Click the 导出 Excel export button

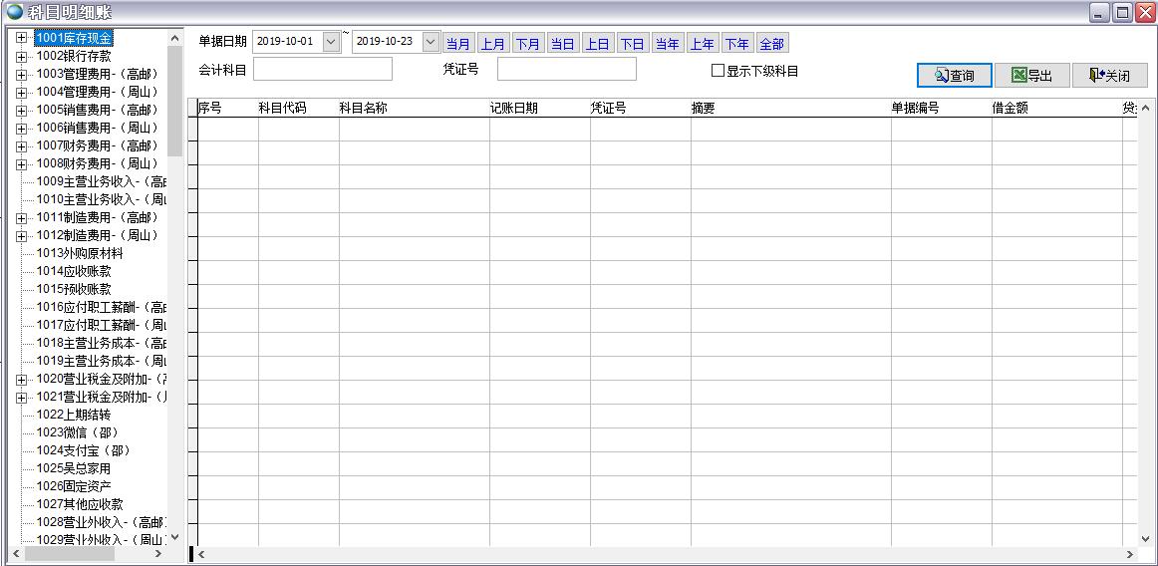click(x=1030, y=76)
